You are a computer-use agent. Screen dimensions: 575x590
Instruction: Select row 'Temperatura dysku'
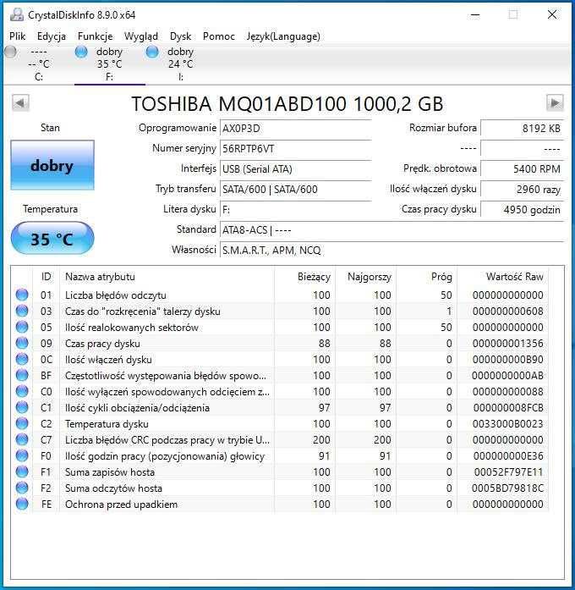(x=280, y=424)
